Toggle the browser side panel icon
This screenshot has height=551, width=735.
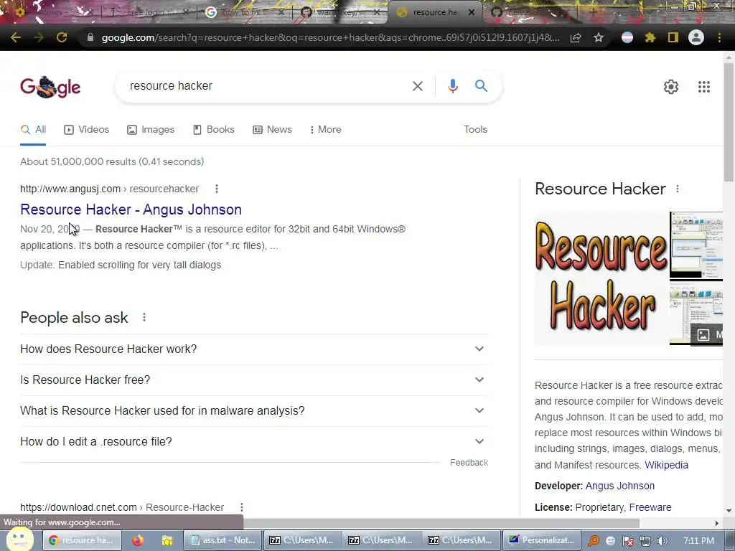pos(673,37)
